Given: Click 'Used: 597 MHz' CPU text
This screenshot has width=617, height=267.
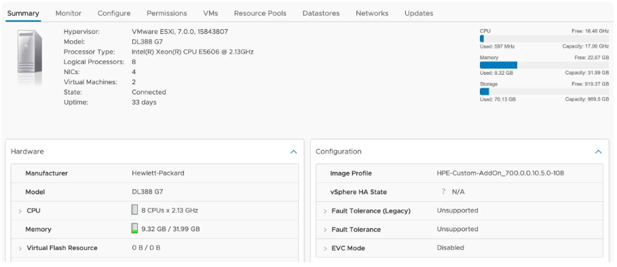Looking at the screenshot, I should pos(497,46).
